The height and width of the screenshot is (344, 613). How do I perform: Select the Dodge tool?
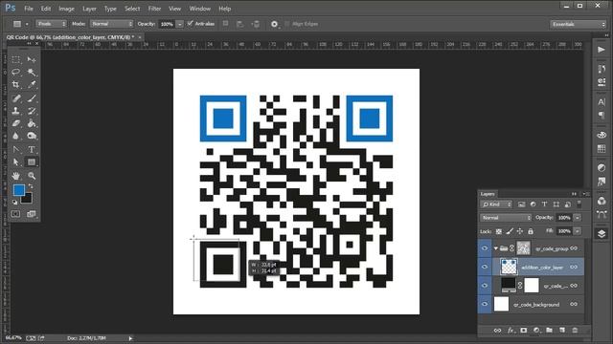(x=32, y=136)
